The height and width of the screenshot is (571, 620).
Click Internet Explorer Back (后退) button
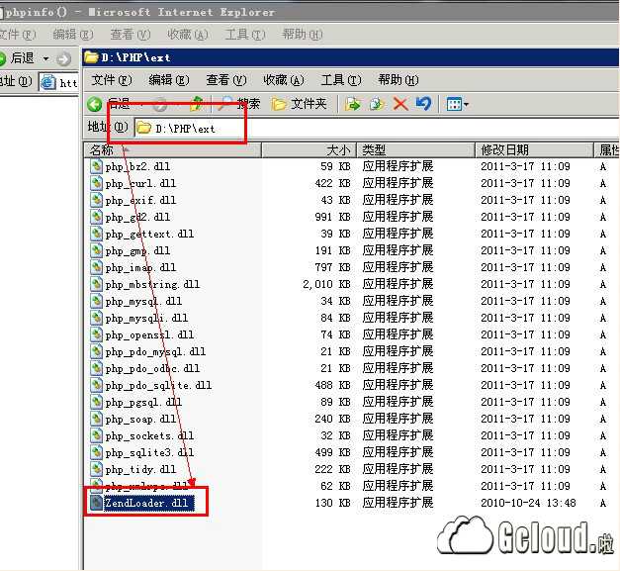17,58
